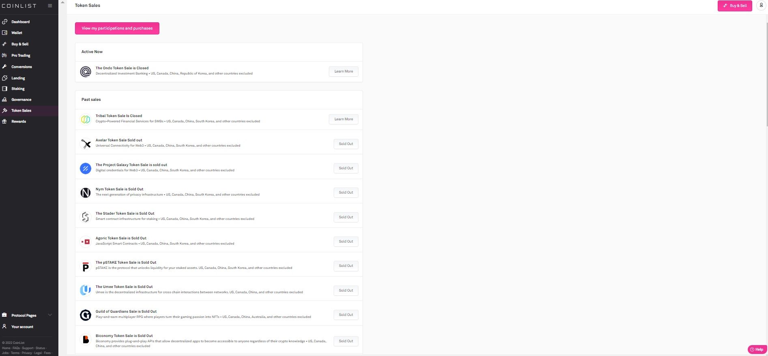
Task: Click the Ondo token logo icon
Action: pyautogui.click(x=86, y=72)
